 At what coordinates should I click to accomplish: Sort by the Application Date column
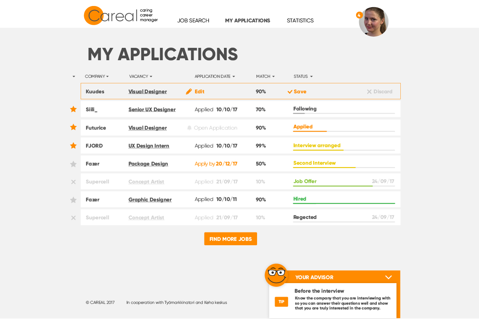(215, 77)
